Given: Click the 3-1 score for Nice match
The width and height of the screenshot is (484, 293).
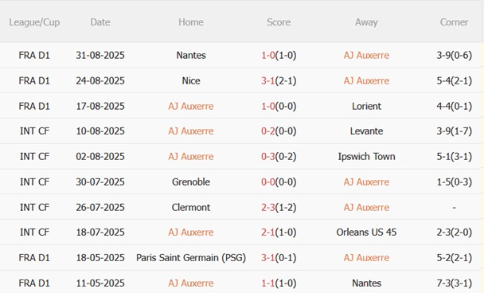Looking at the screenshot, I should (x=268, y=81).
